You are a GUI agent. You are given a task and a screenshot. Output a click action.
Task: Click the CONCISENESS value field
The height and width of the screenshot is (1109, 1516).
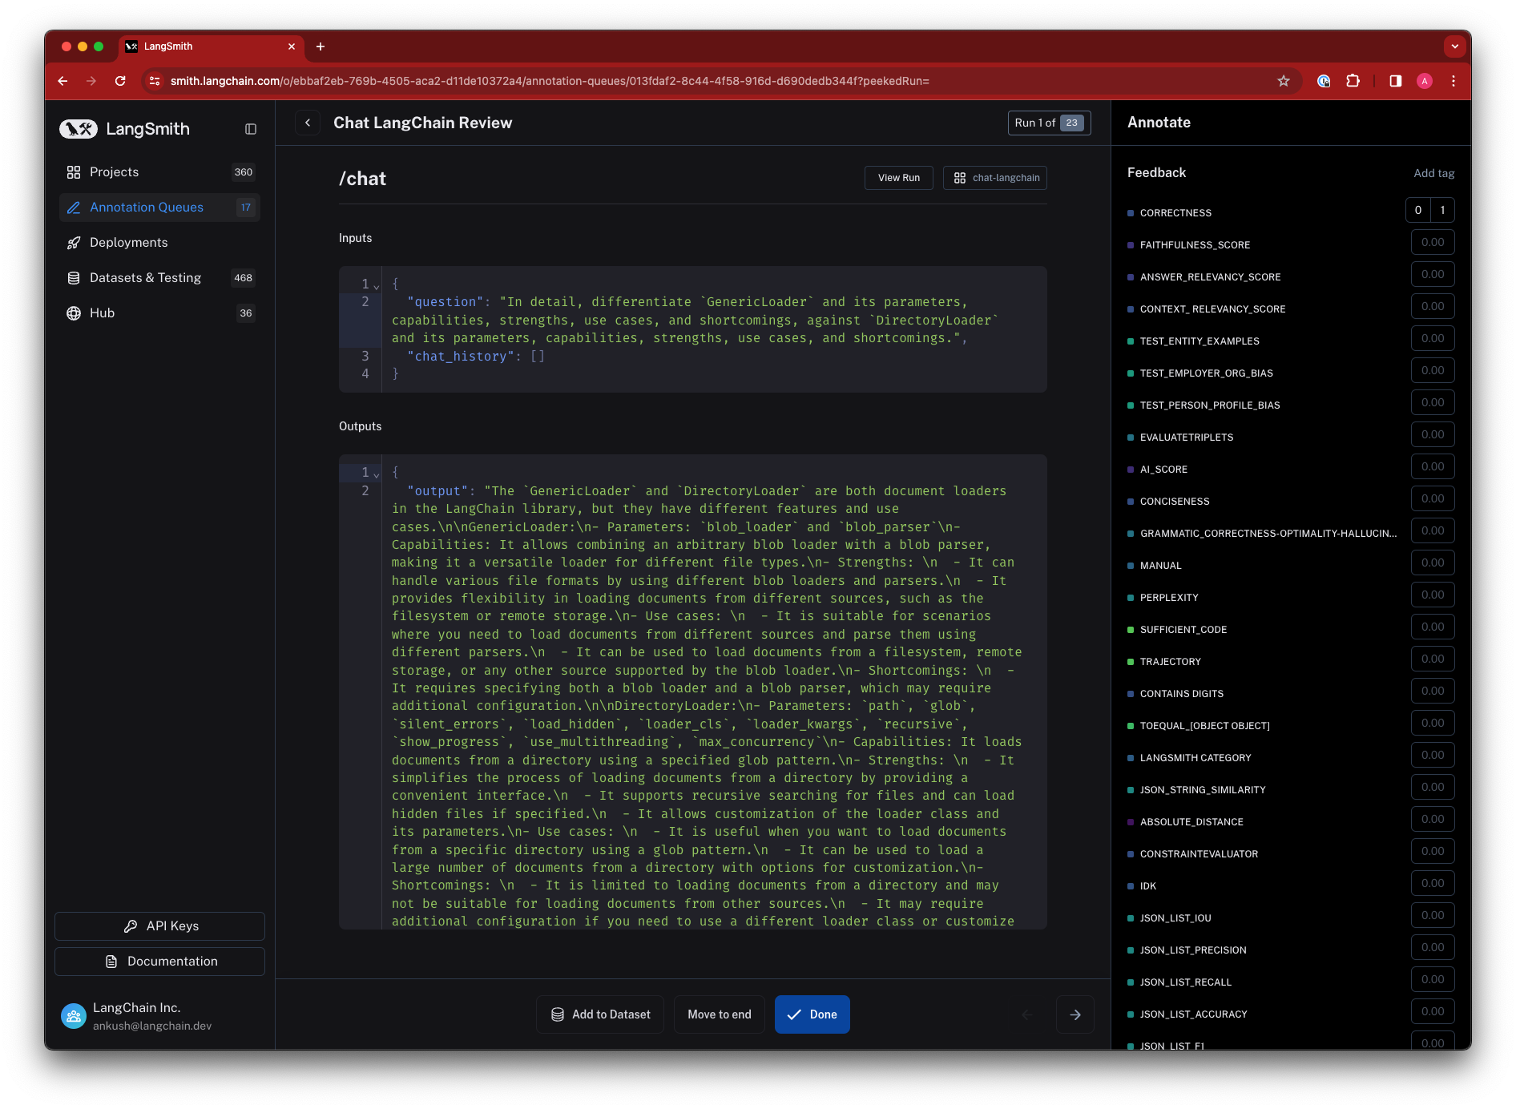click(1433, 498)
